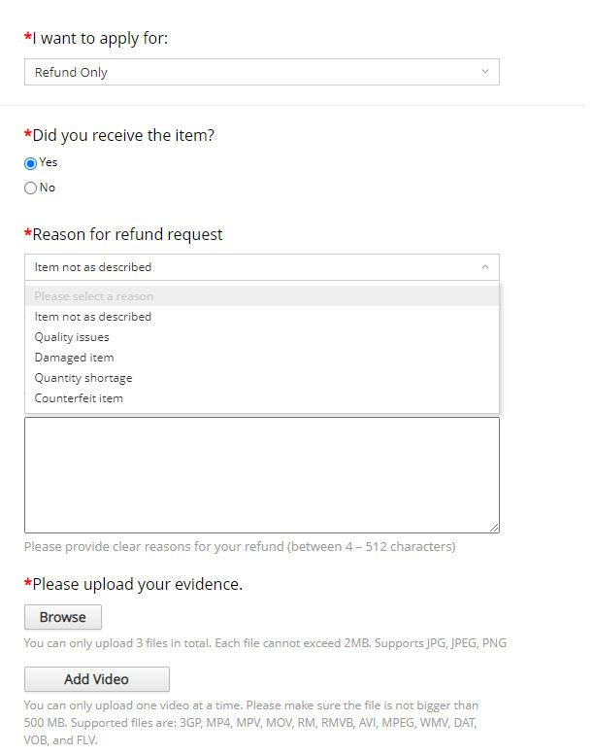Select the Yes radio button
This screenshot has height=755, width=594.
pyautogui.click(x=30, y=163)
